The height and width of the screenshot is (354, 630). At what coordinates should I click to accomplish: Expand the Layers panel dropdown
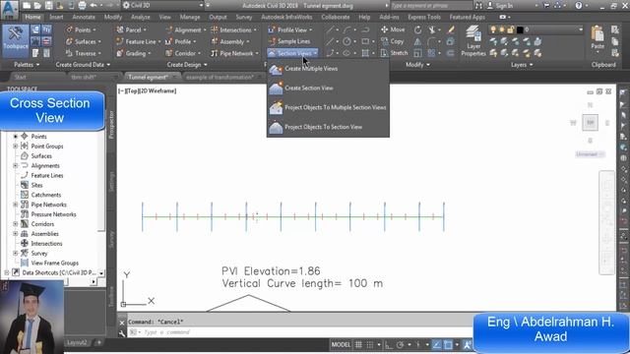[x=522, y=65]
